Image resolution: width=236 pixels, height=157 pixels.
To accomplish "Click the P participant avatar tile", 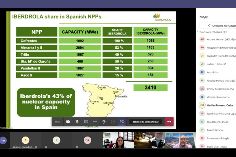I will (57, 140).
